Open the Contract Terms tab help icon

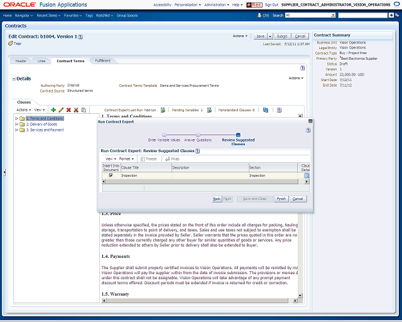pos(303,68)
